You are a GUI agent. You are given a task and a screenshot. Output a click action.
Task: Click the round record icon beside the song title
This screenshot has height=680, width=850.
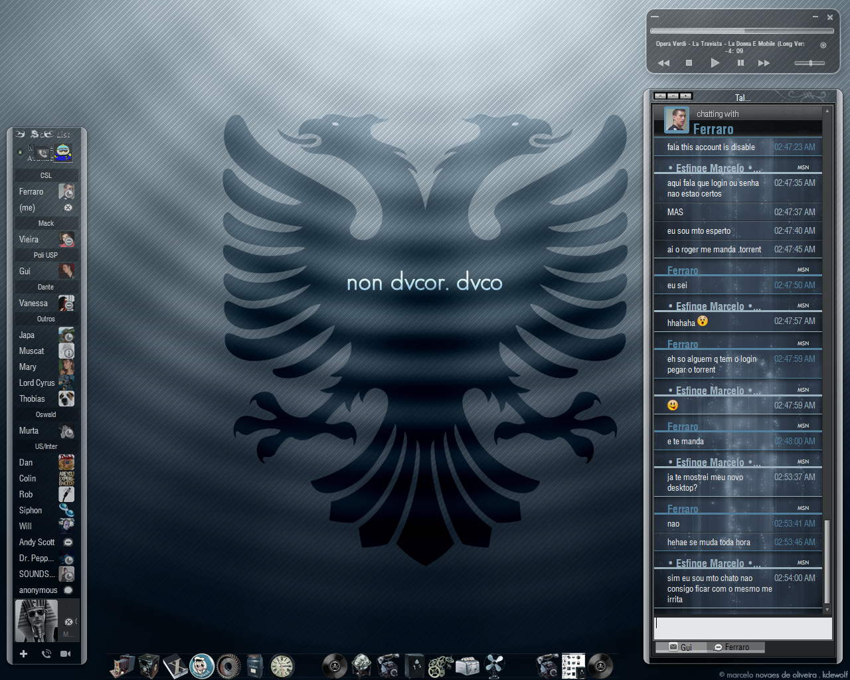point(823,45)
